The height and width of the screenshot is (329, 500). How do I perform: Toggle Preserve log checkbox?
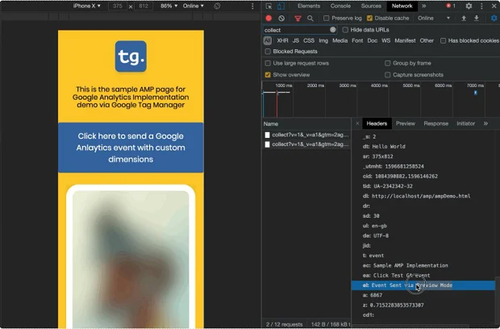(327, 19)
